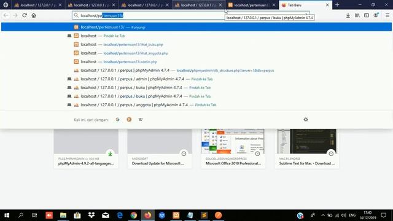
Task: Click the browser Forward arrow
Action: (15, 15)
